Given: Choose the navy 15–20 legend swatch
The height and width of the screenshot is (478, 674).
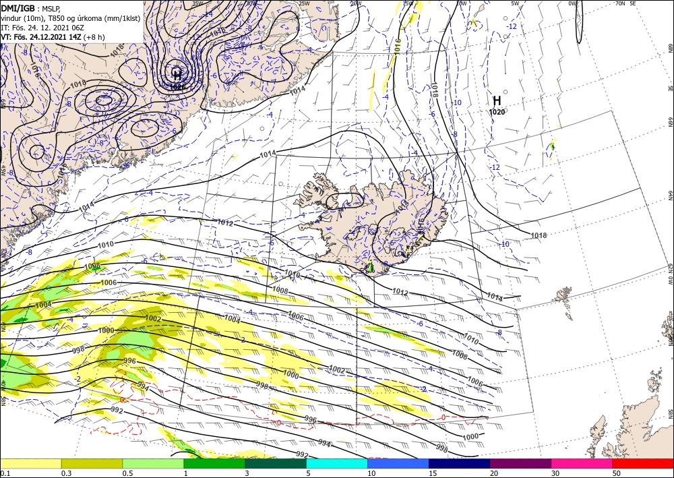Looking at the screenshot, I should coord(460,463).
